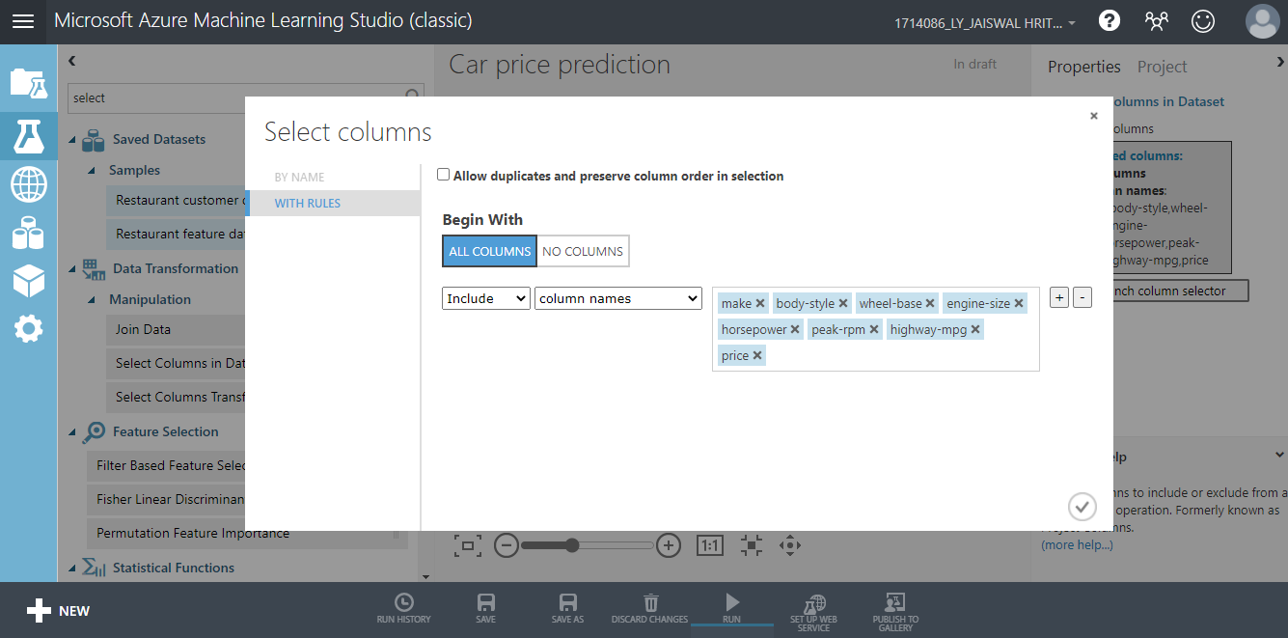Close the Select columns dialog
This screenshot has height=638, width=1288.
pos(1093,116)
